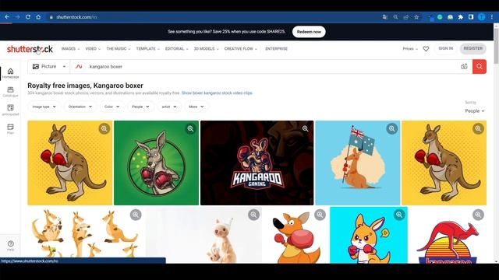Open the kangaroo with Australian flag thumbnail
499x280 pixels.
pos(358,163)
